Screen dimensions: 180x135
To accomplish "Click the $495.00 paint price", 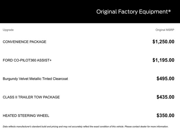I will click(x=165, y=79).
